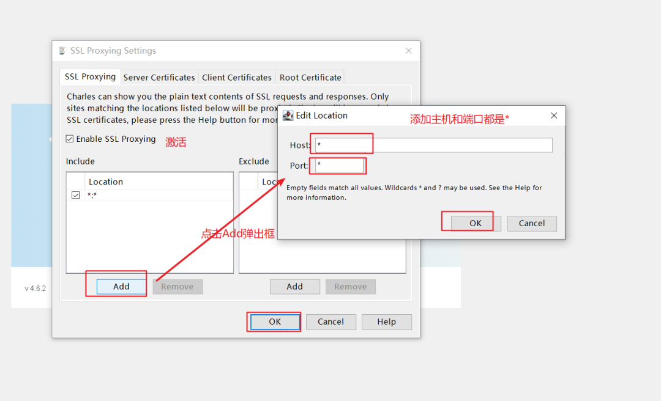Open the Server Certificates tab
Image resolution: width=661 pixels, height=401 pixels.
pos(159,78)
